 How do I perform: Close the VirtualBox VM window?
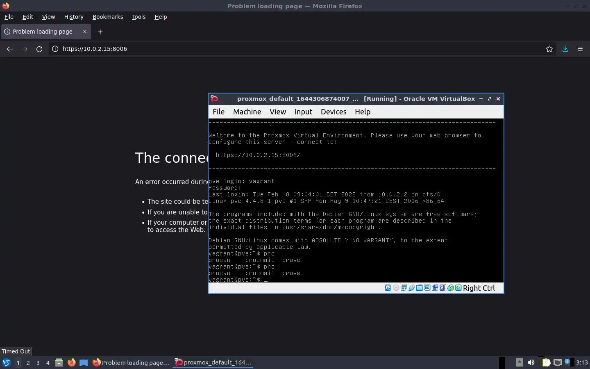click(x=498, y=99)
